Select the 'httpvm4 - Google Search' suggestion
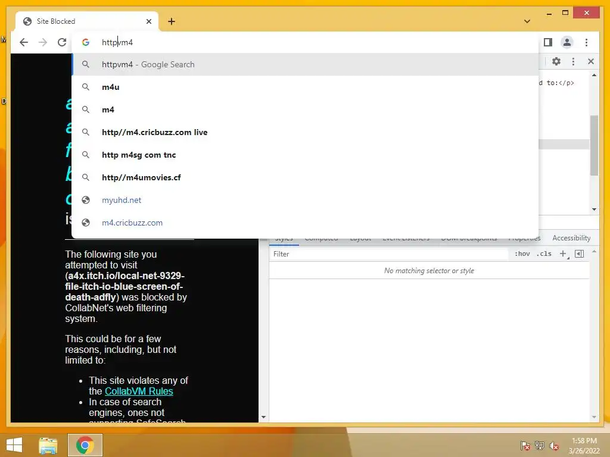This screenshot has height=457, width=610. 306,64
